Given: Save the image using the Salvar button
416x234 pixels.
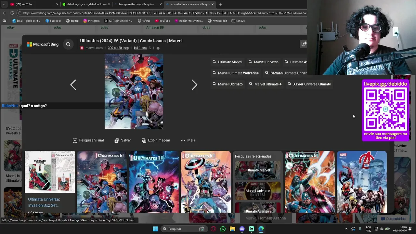Looking at the screenshot, I should (123, 140).
